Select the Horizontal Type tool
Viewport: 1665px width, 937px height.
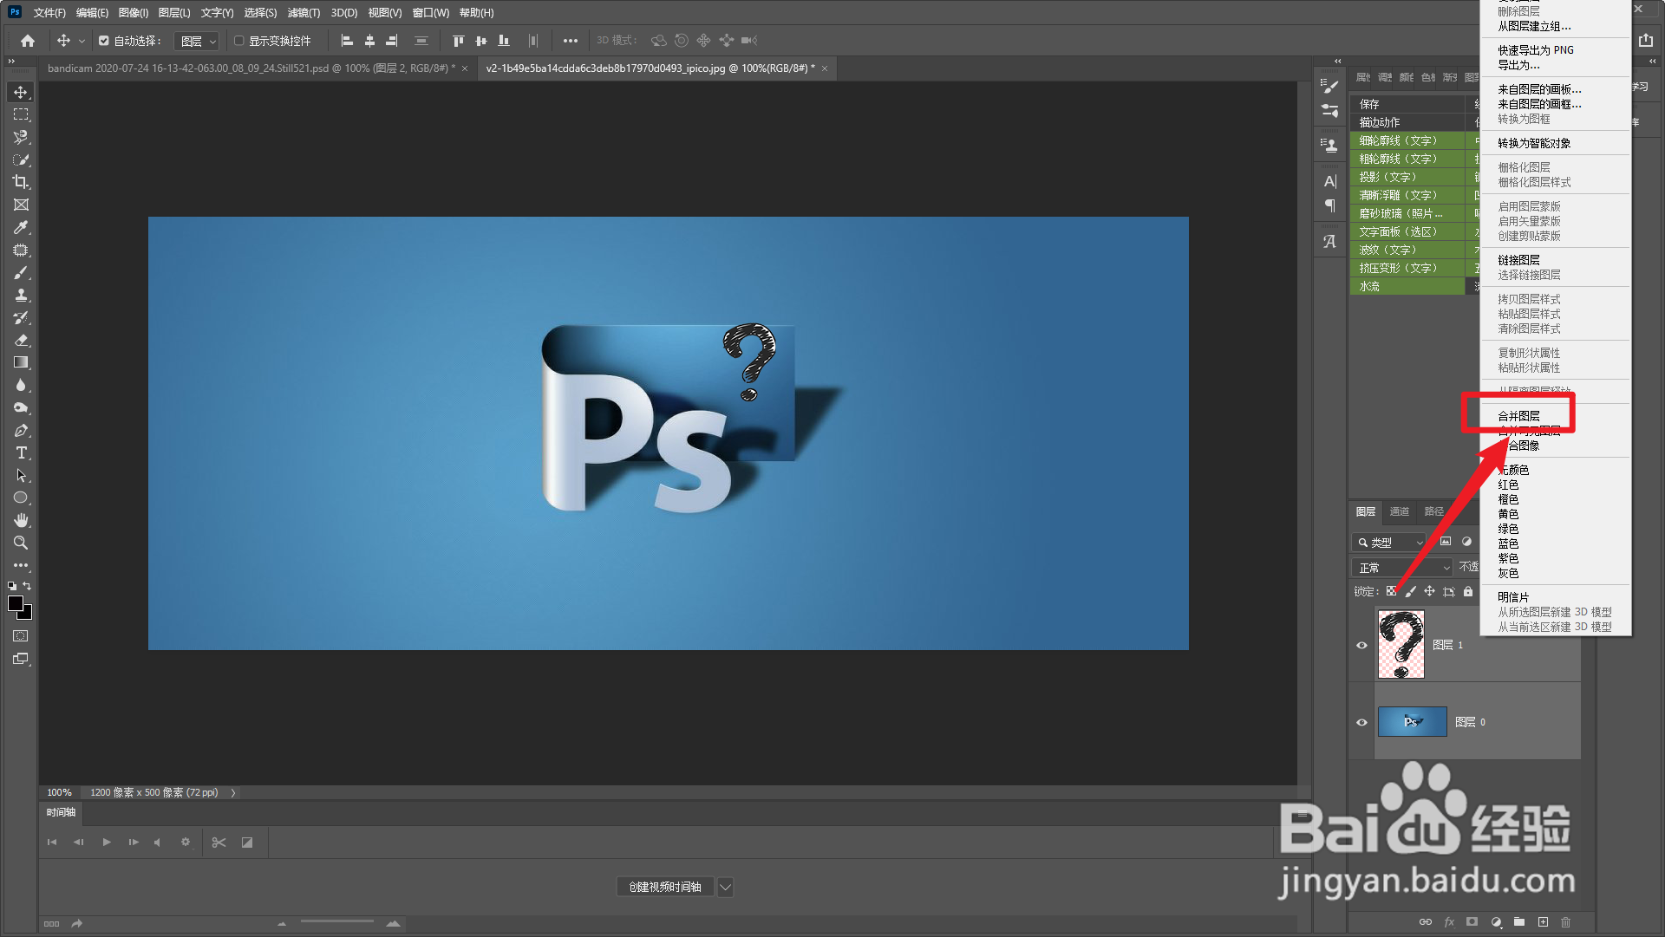coord(21,452)
